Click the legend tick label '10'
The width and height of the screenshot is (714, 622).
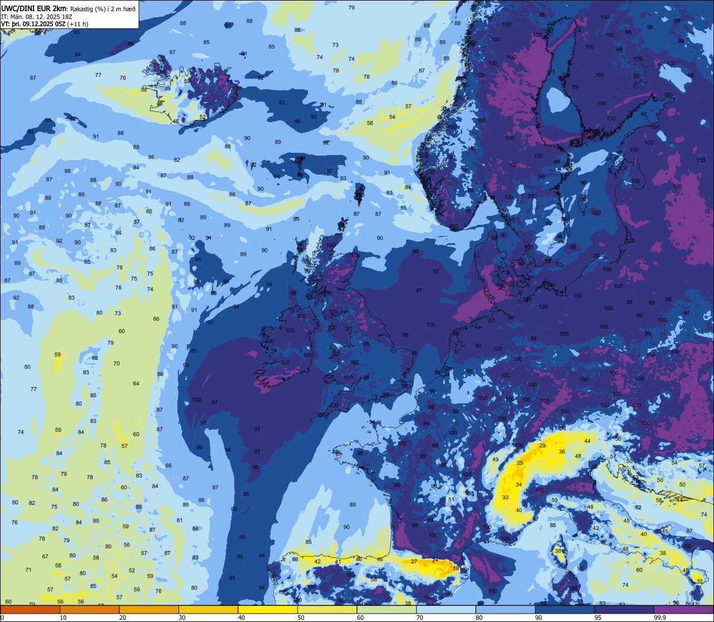tap(63, 618)
